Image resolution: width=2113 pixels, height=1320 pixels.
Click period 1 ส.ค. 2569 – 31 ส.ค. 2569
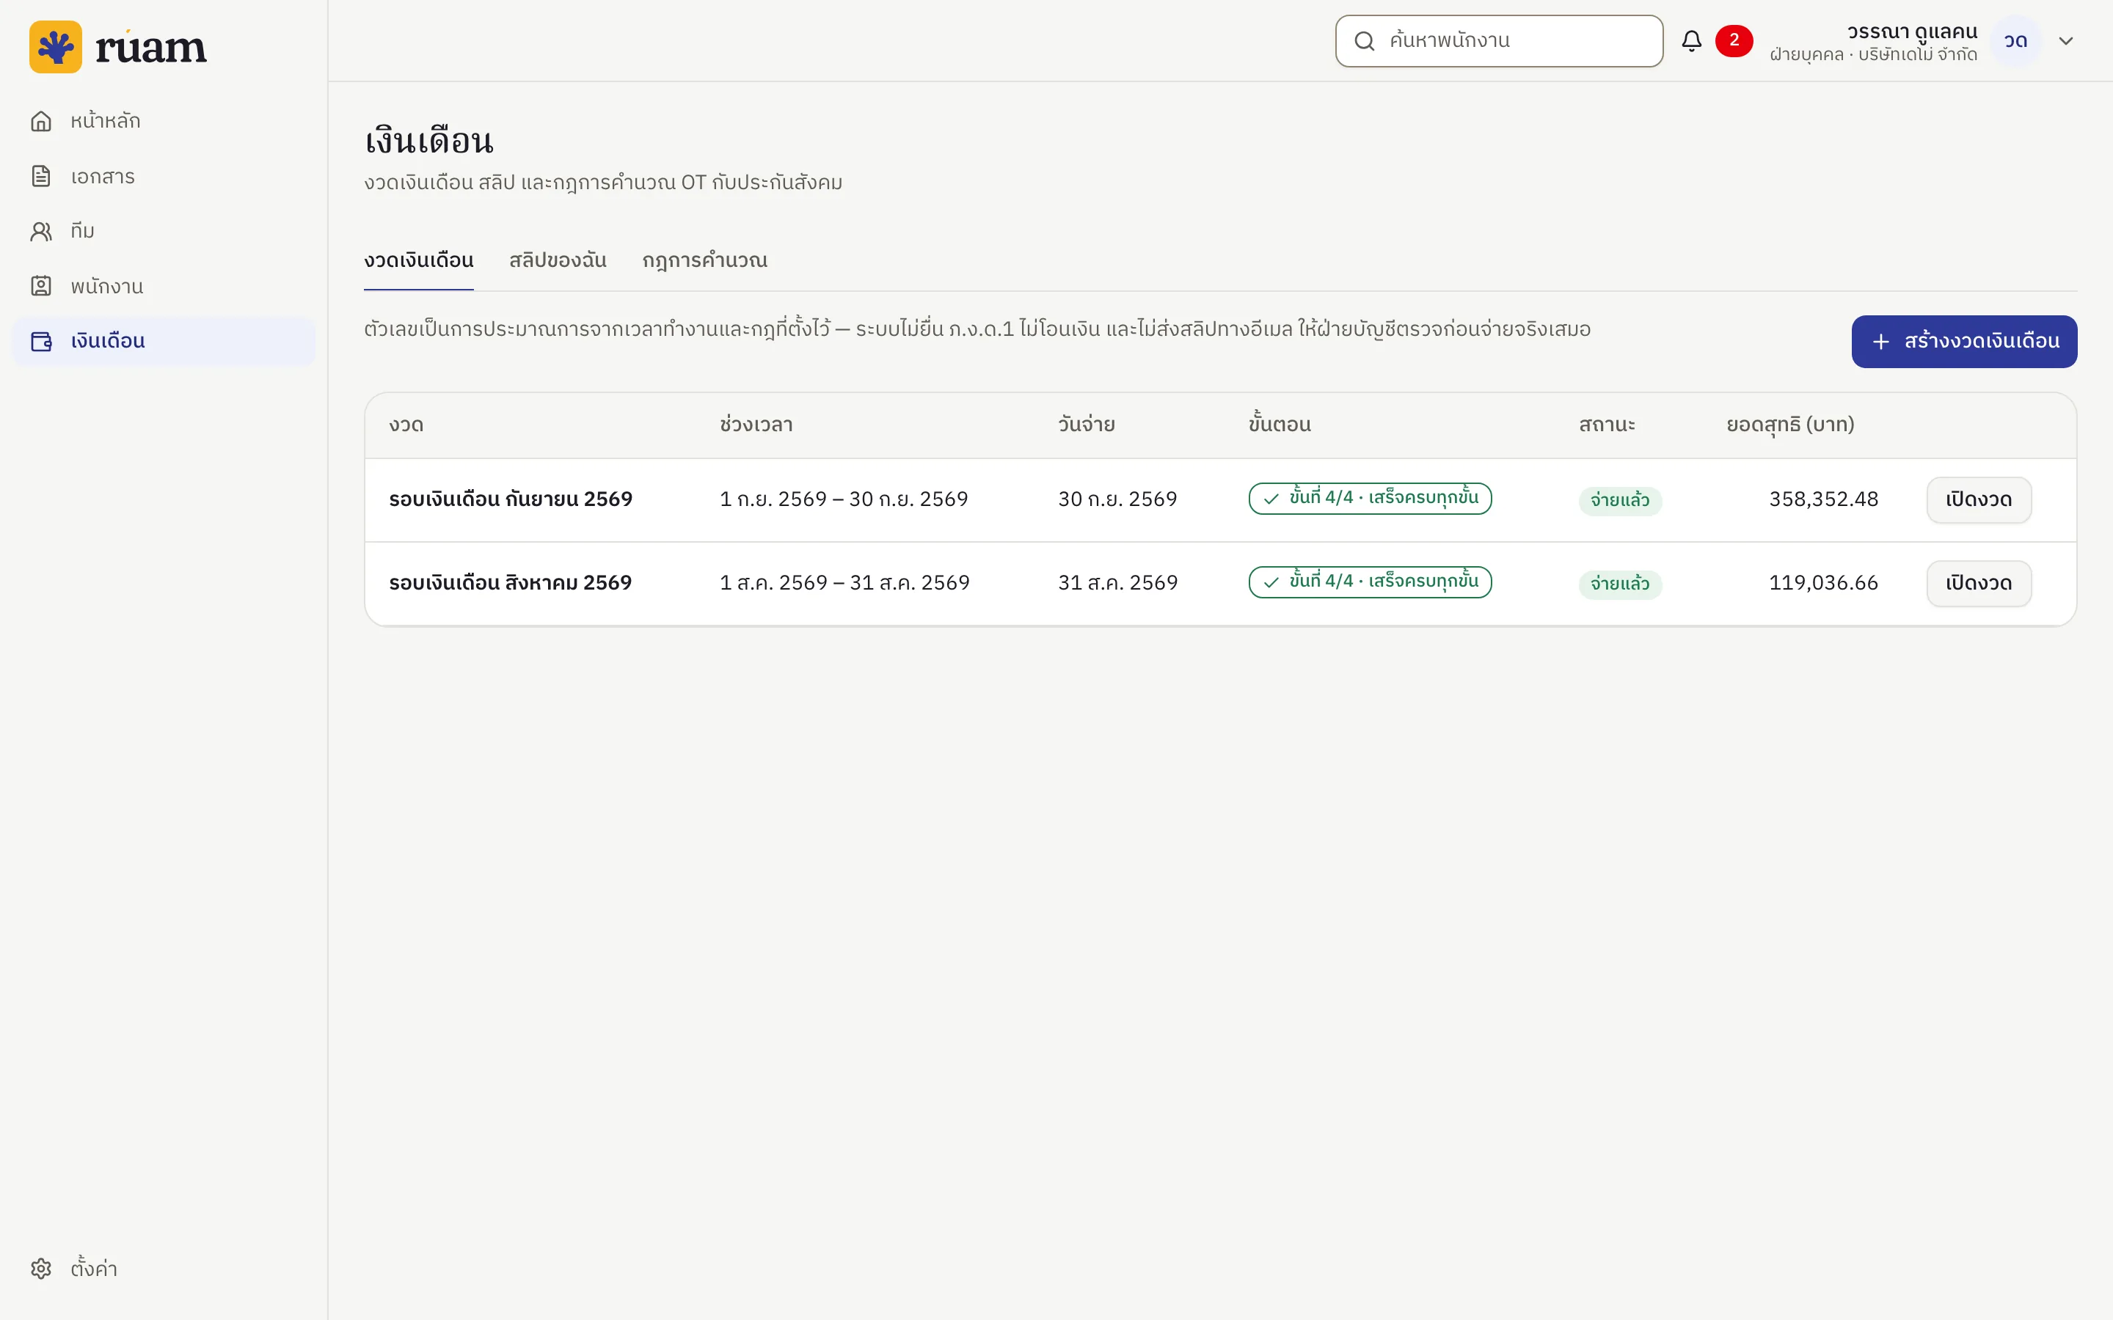click(x=844, y=583)
